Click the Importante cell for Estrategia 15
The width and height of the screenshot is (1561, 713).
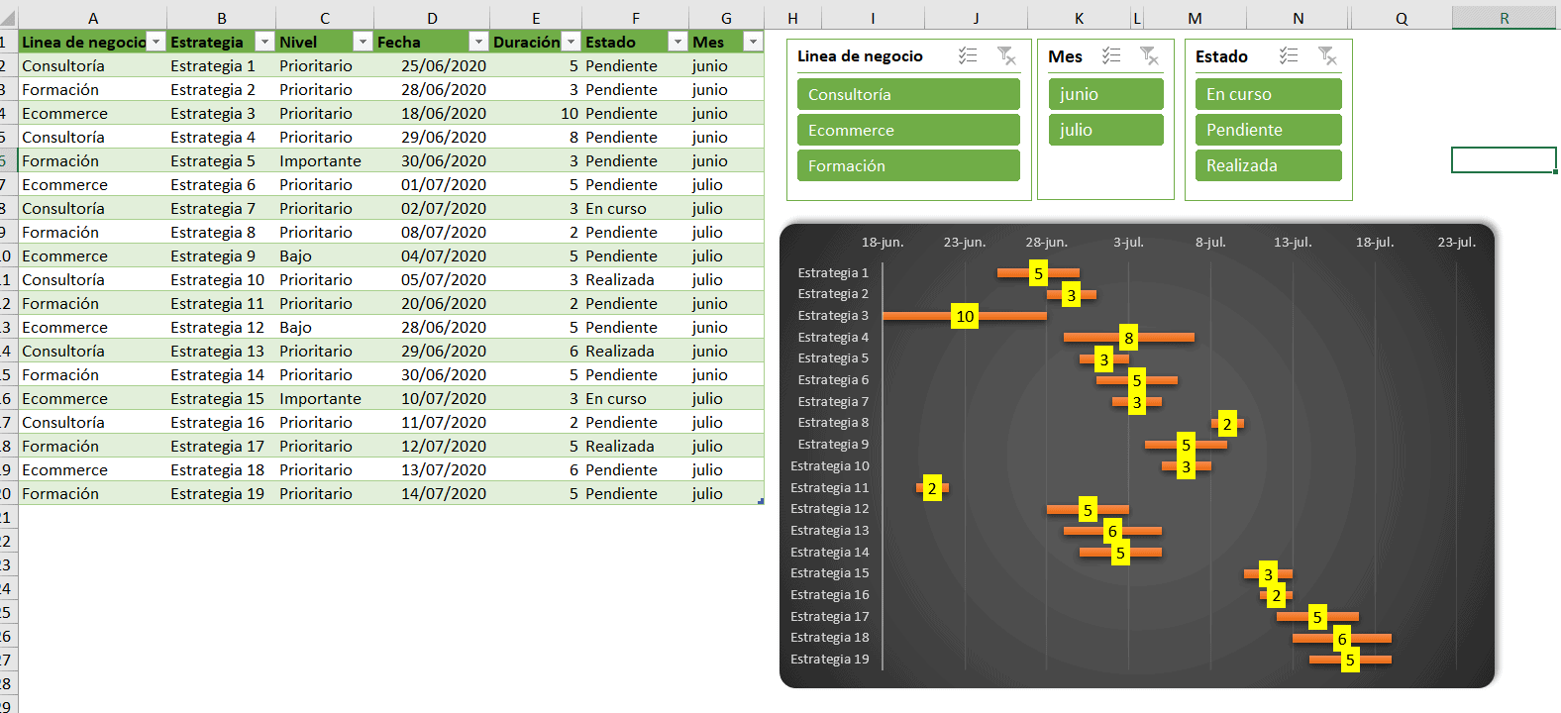325,398
